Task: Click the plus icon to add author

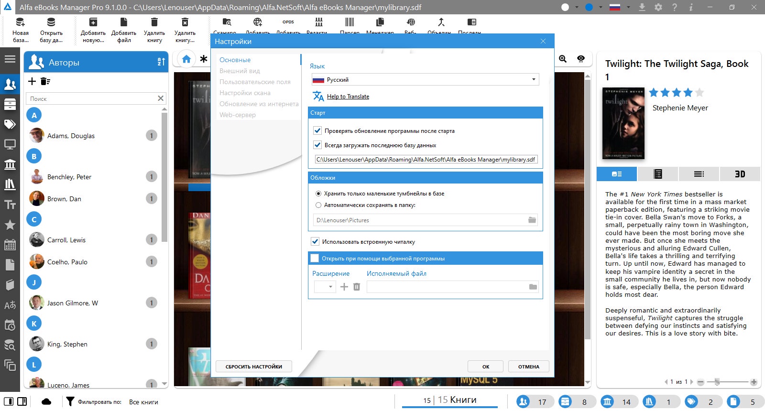Action: pos(32,81)
